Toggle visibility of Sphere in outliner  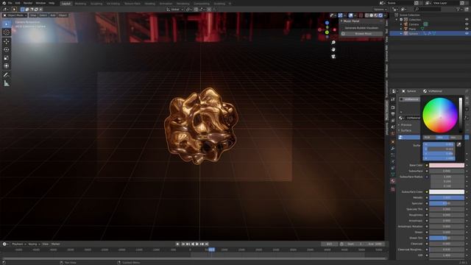click(467, 33)
